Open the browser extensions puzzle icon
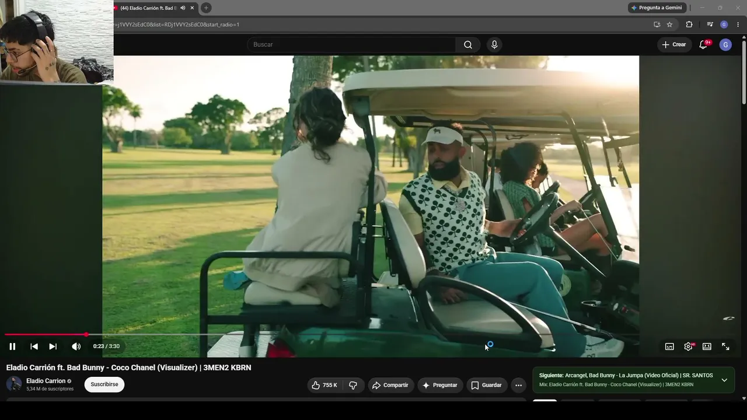 689,24
